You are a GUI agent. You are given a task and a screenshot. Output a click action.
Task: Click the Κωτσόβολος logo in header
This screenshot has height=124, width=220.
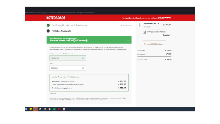pyautogui.click(x=56, y=18)
